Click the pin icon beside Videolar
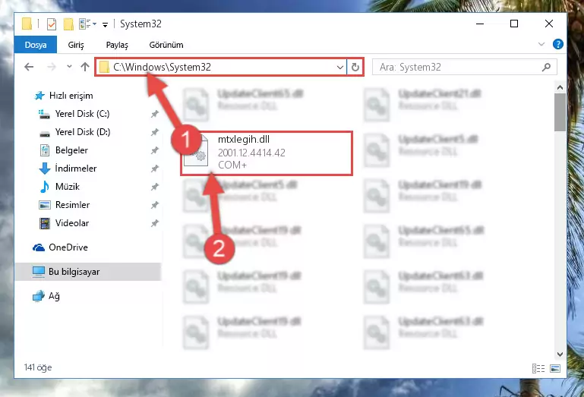 [155, 223]
